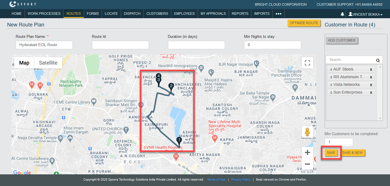The height and width of the screenshot is (186, 390).
Task: Zoom out the map with minus button
Action: pos(307,164)
